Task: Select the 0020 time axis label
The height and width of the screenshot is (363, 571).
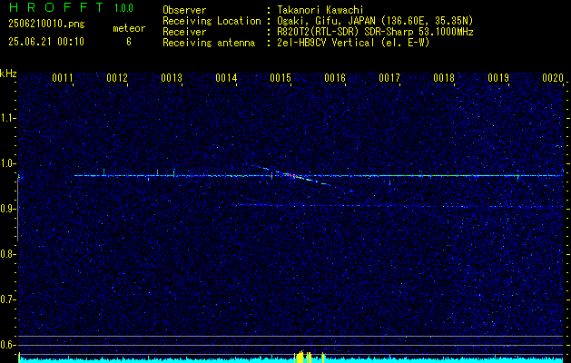Action: coord(553,78)
